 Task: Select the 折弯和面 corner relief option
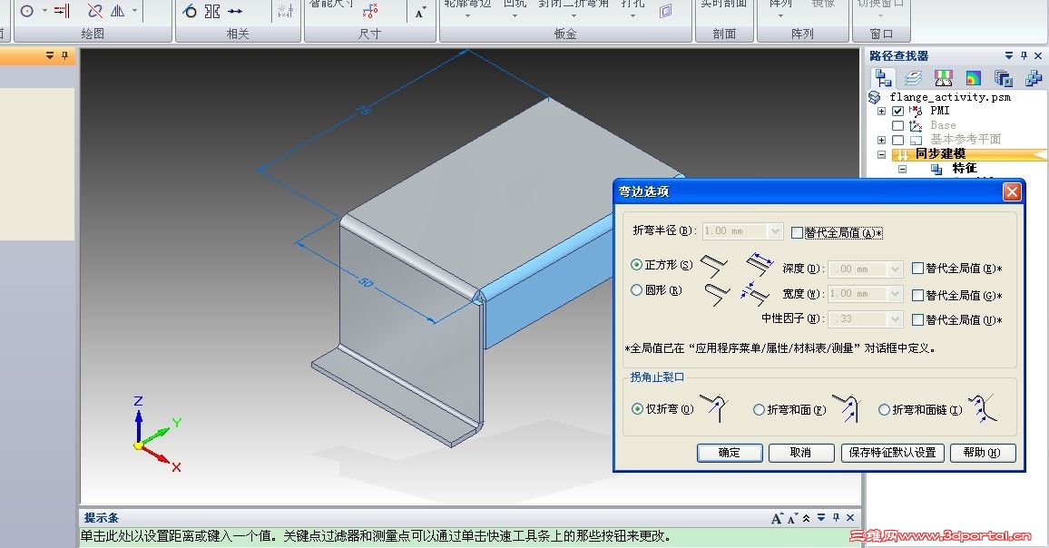759,409
